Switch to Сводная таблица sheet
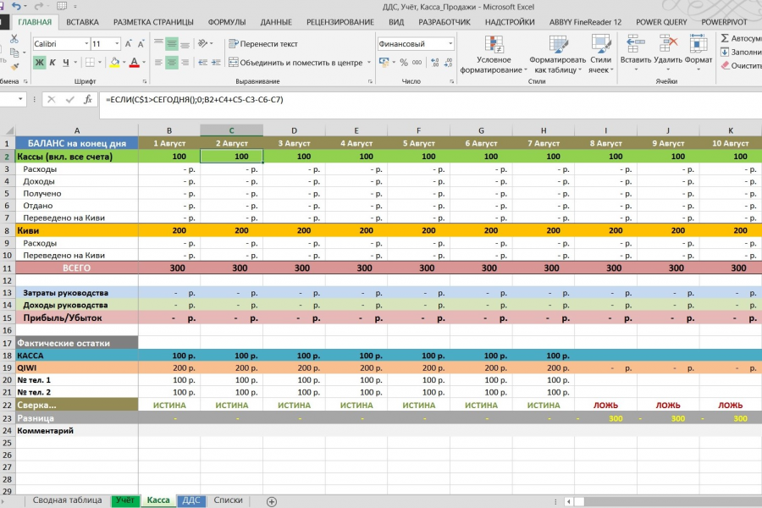762x508 pixels. [x=67, y=500]
